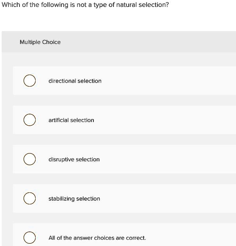Choose the artificial selection radio button

(29, 120)
